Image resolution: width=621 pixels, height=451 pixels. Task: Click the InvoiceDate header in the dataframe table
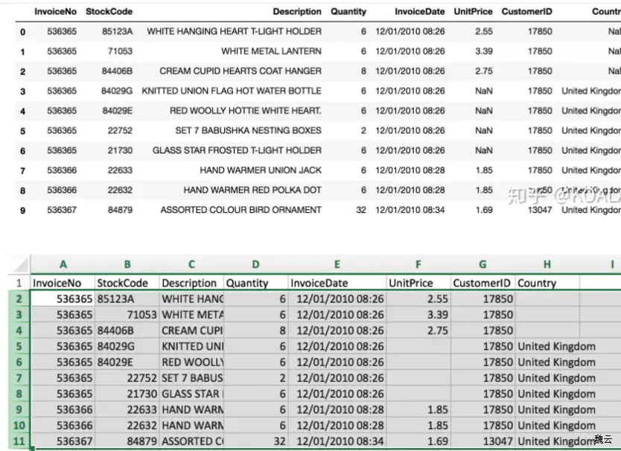pyautogui.click(x=420, y=11)
